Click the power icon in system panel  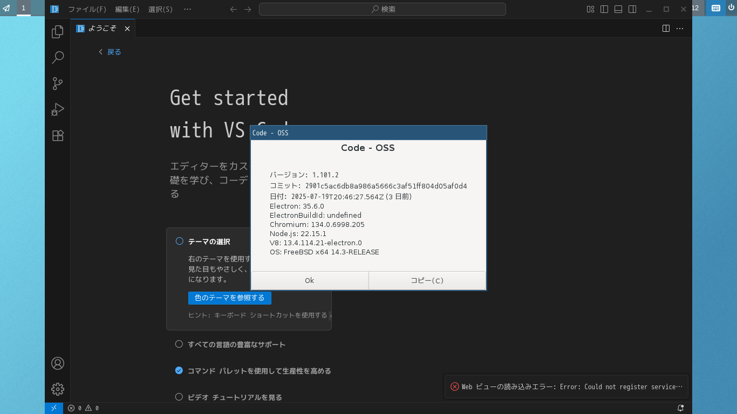(731, 8)
